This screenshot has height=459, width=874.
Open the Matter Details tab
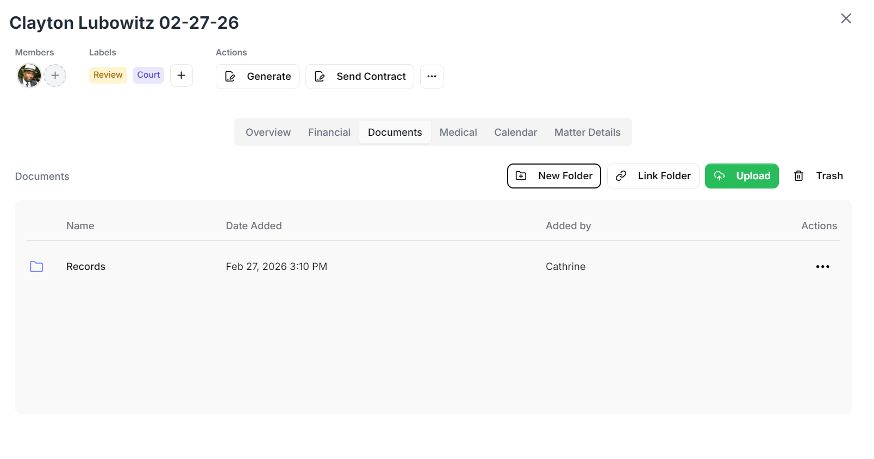(x=588, y=133)
